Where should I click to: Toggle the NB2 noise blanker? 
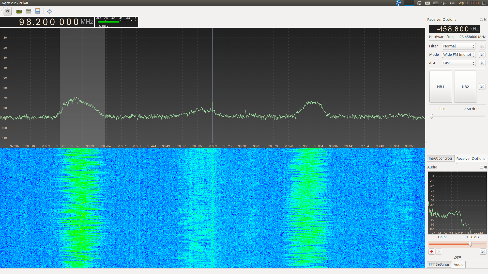(x=465, y=87)
